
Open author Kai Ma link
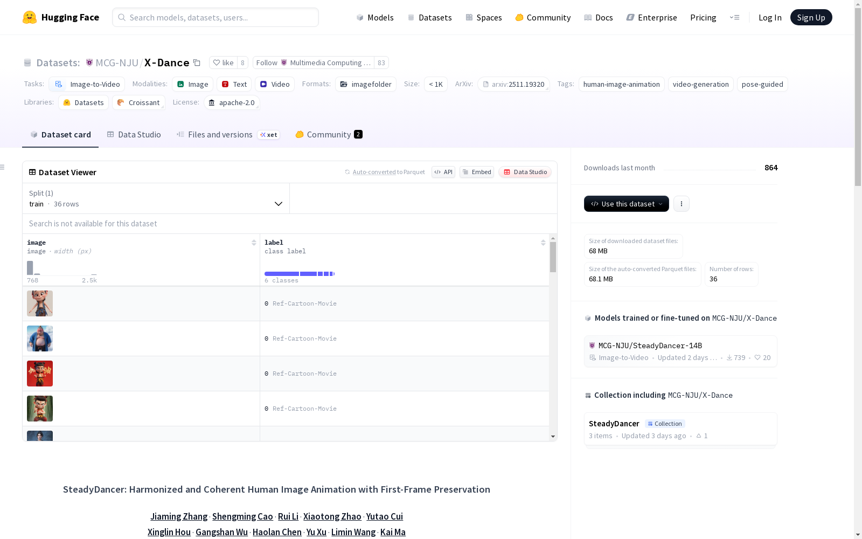click(x=393, y=532)
